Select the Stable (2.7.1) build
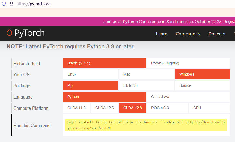This screenshot has height=142, width=235. [x=105, y=63]
